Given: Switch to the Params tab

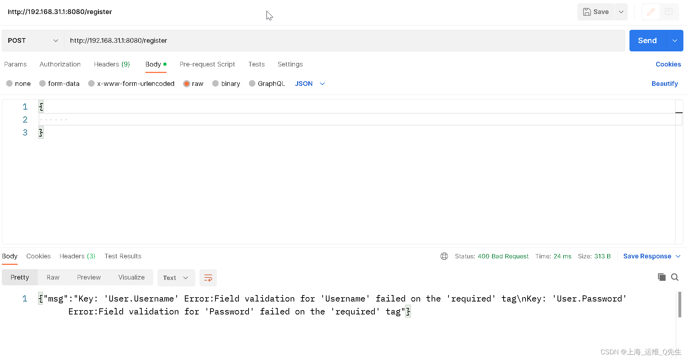Looking at the screenshot, I should (15, 64).
